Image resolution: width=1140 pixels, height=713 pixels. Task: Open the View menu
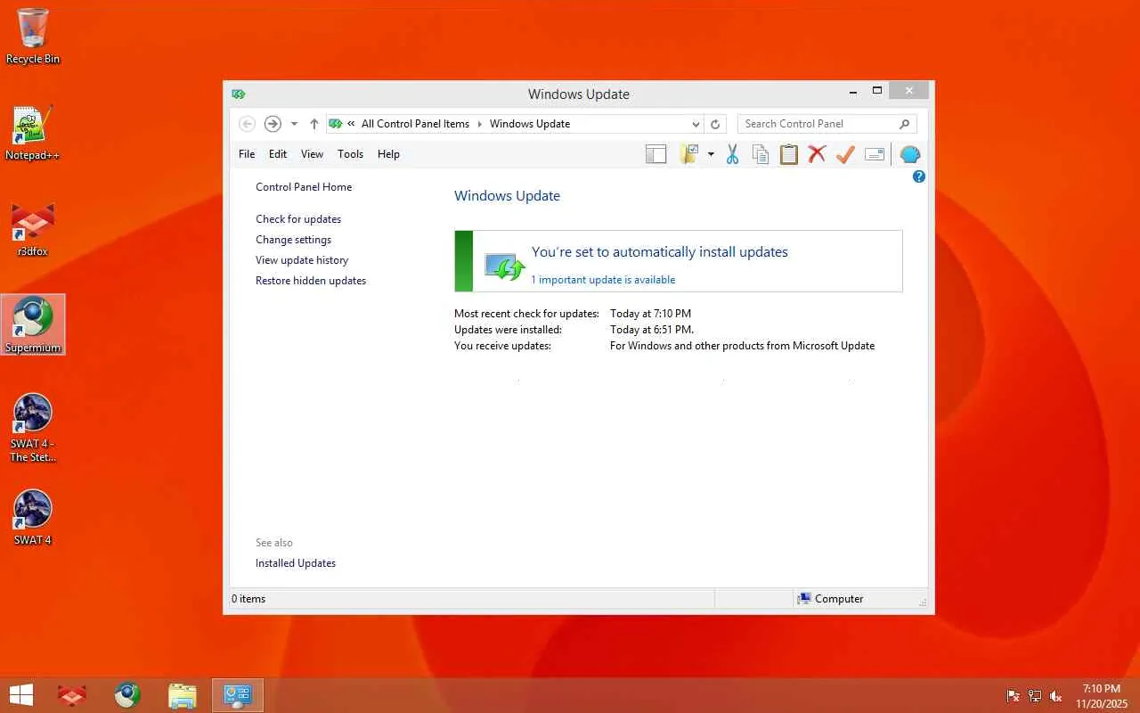[x=312, y=154]
